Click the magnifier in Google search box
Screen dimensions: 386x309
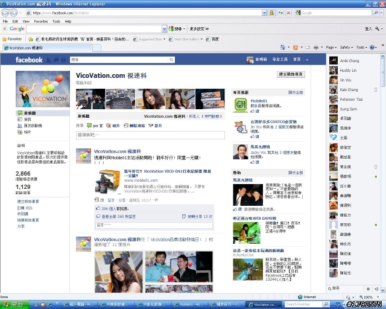(376, 13)
